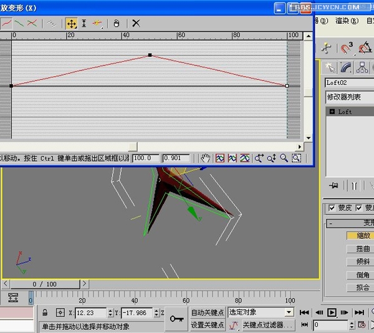This screenshot has width=374, height=333.
Task: Select the Insert Corner Point tool
Action: [x=97, y=23]
